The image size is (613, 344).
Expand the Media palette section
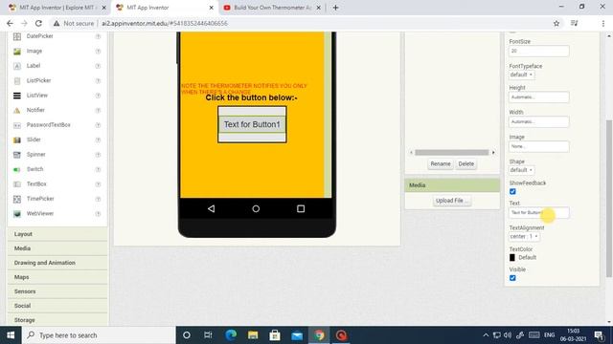[57, 248]
